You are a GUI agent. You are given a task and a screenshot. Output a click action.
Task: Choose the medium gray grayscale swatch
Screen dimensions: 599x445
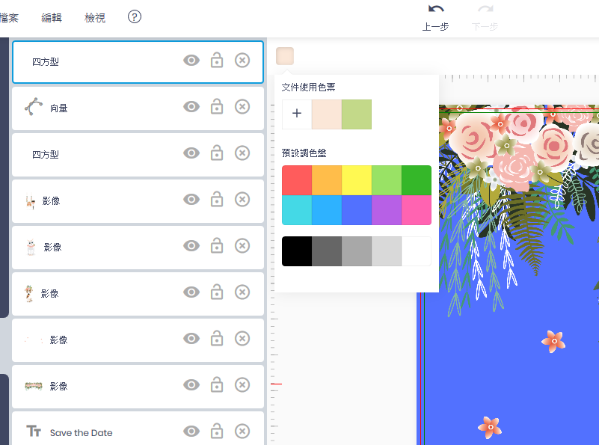coord(357,251)
